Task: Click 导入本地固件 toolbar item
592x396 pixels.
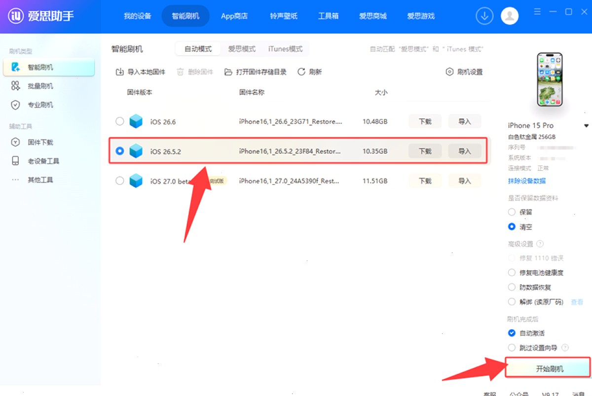Action: point(141,72)
